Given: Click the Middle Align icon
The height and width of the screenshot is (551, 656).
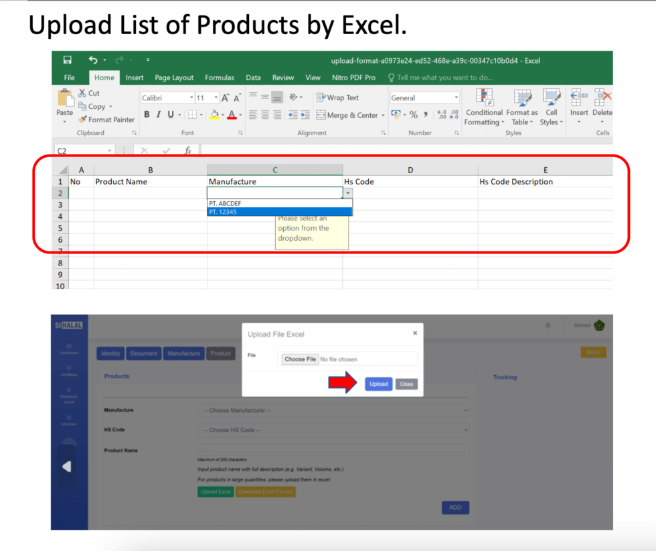Looking at the screenshot, I should (x=265, y=96).
